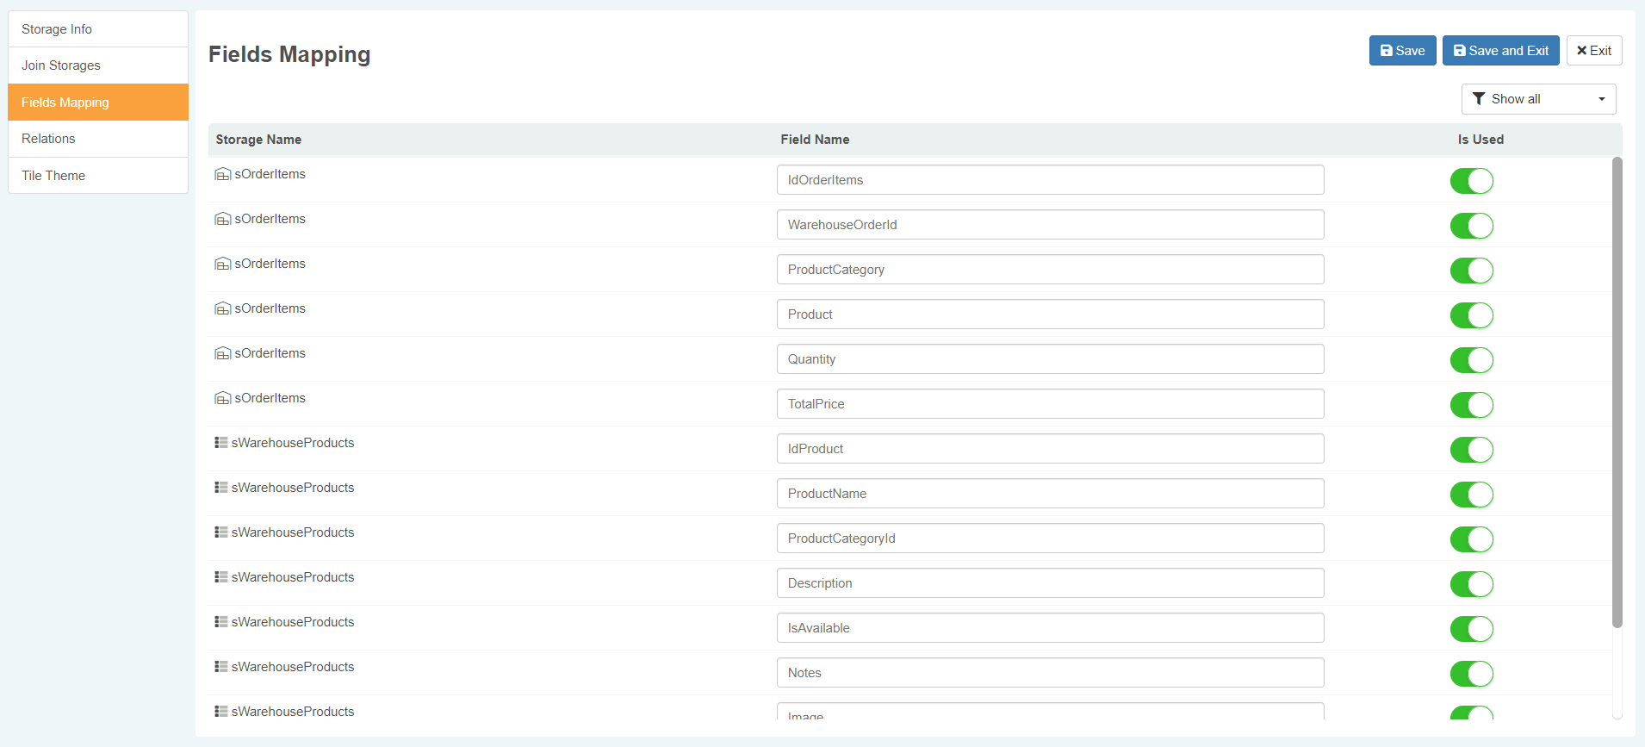Turn off the IsAvailable field usage toggle
Image resolution: width=1645 pixels, height=747 pixels.
1471,629
